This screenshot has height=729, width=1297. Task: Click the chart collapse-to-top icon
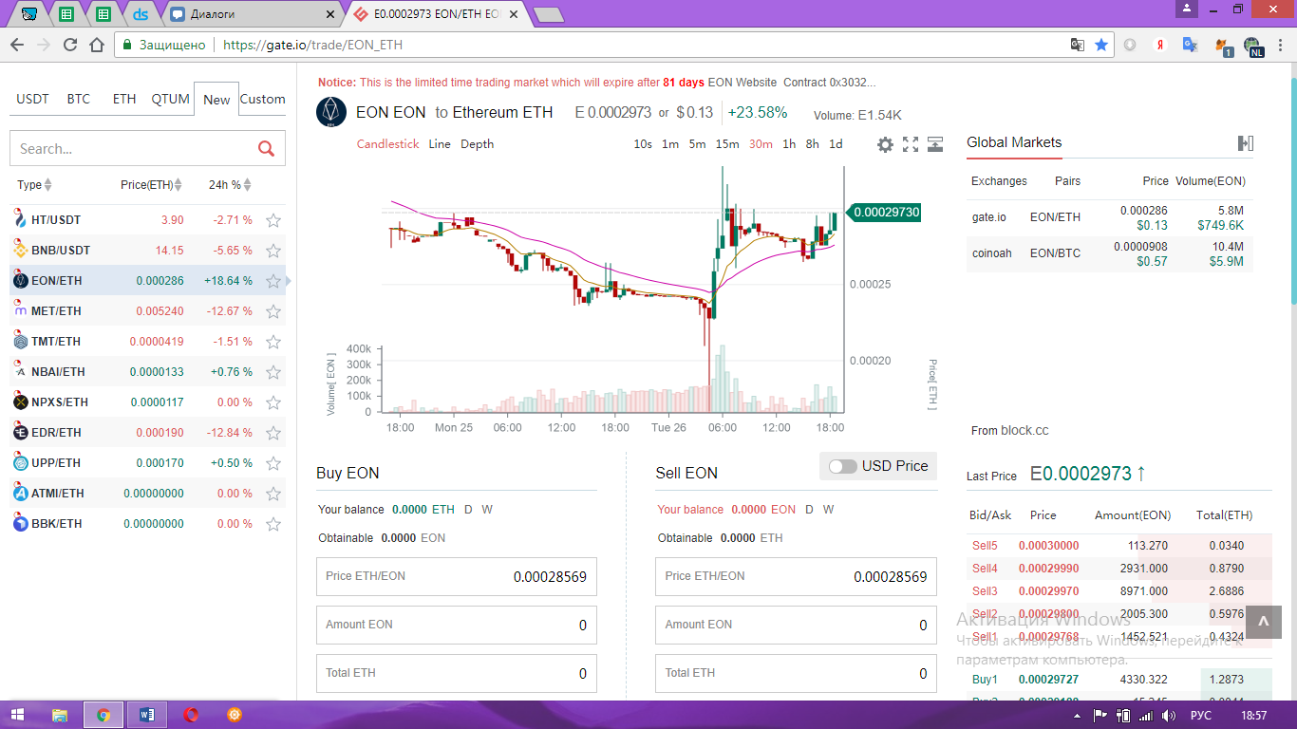tap(935, 144)
